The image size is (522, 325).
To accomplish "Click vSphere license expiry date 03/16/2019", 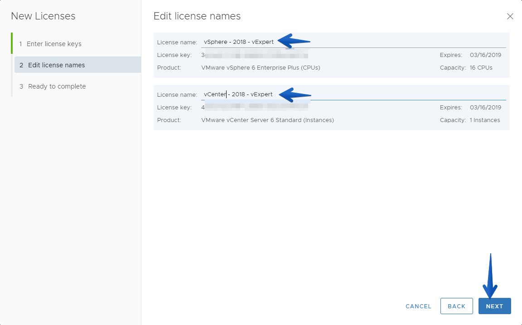I will pyautogui.click(x=485, y=55).
